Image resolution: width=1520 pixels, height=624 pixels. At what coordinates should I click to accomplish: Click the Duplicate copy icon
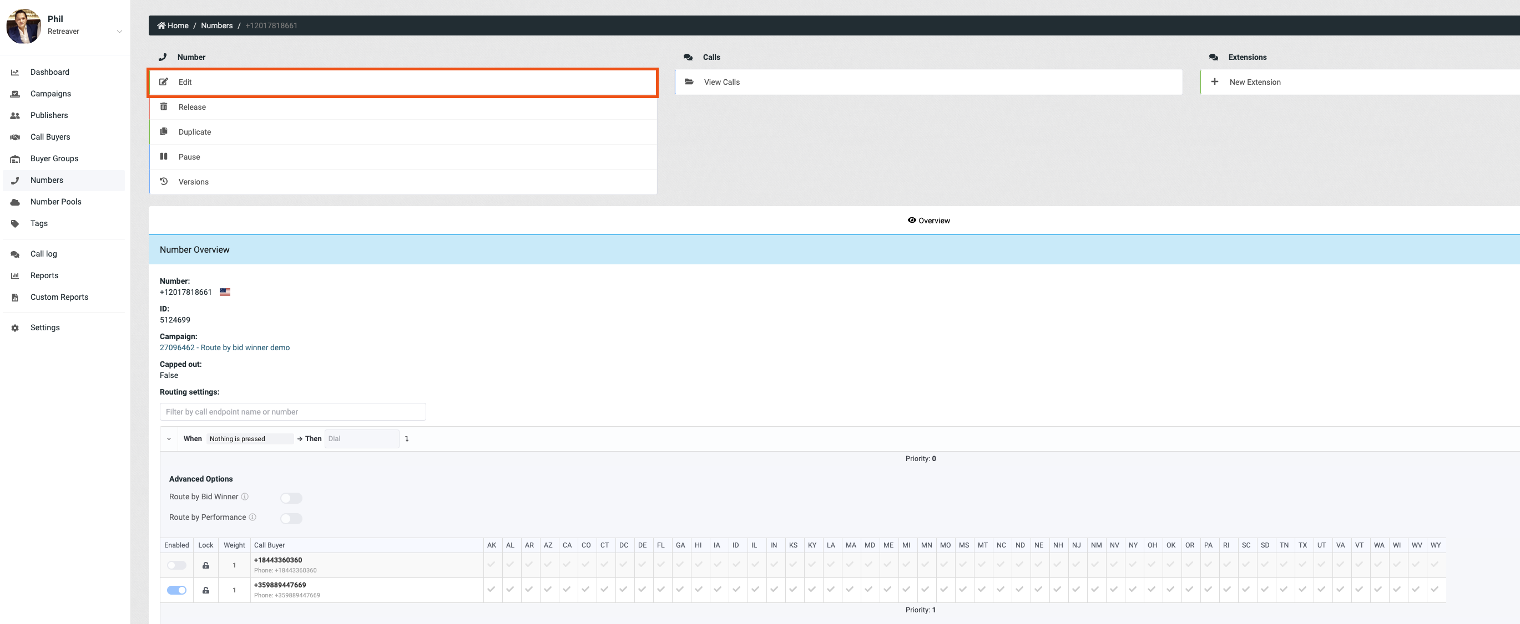coord(164,131)
